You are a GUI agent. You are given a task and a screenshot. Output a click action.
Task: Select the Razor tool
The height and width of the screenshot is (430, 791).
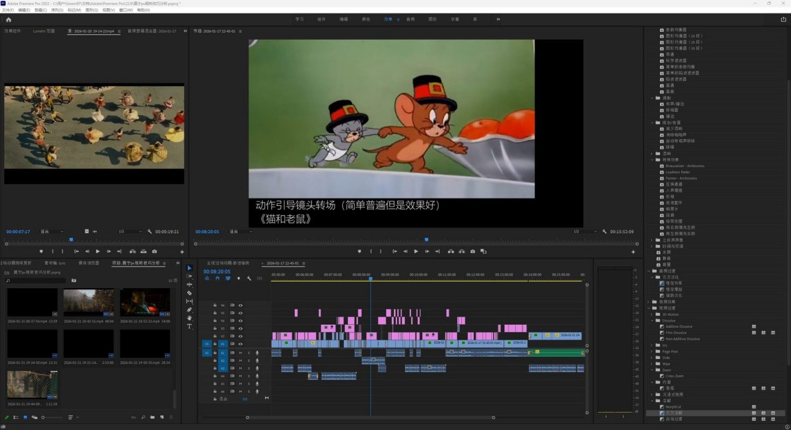(189, 293)
